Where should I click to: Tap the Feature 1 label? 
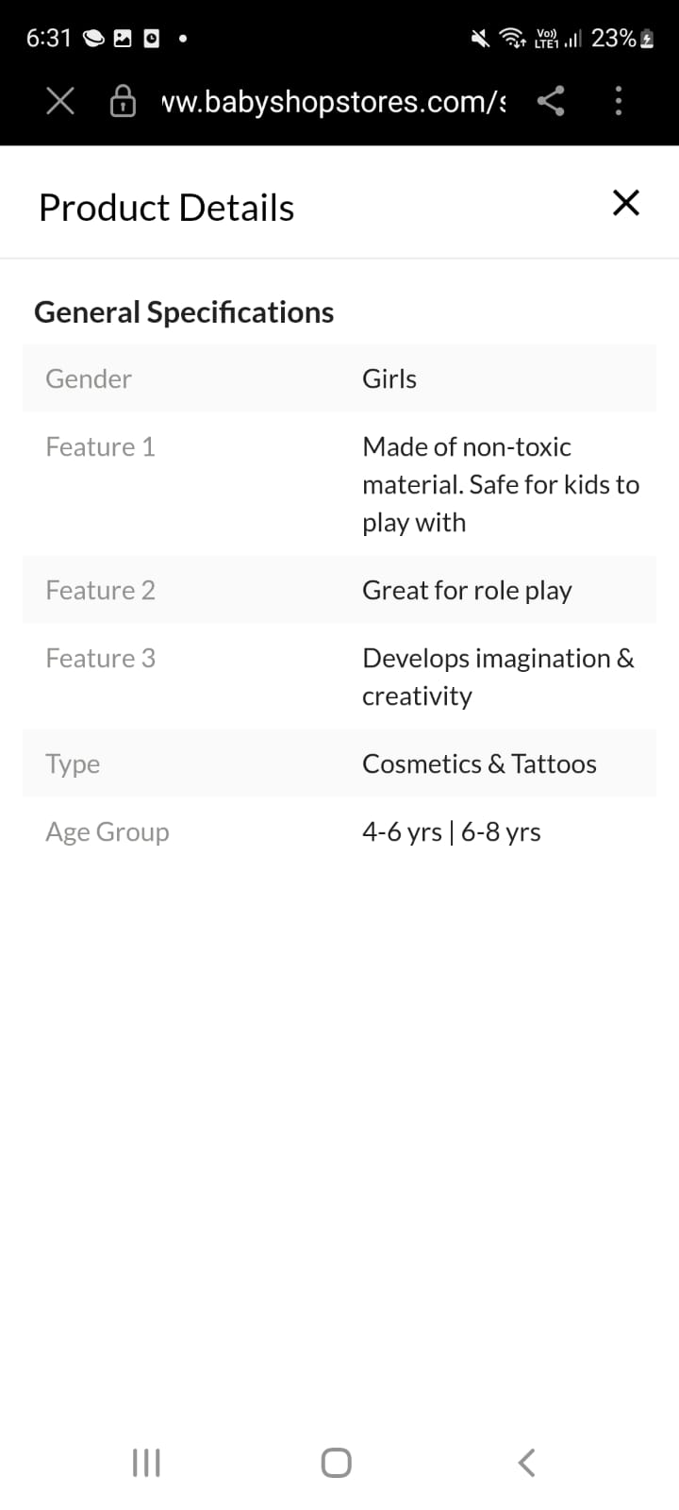pos(100,446)
